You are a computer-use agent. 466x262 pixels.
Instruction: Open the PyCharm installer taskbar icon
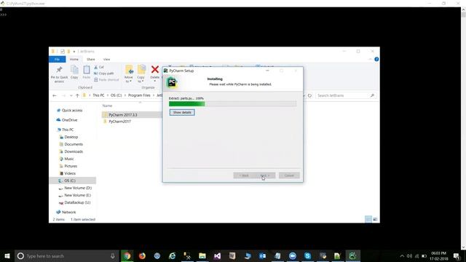tap(352, 255)
